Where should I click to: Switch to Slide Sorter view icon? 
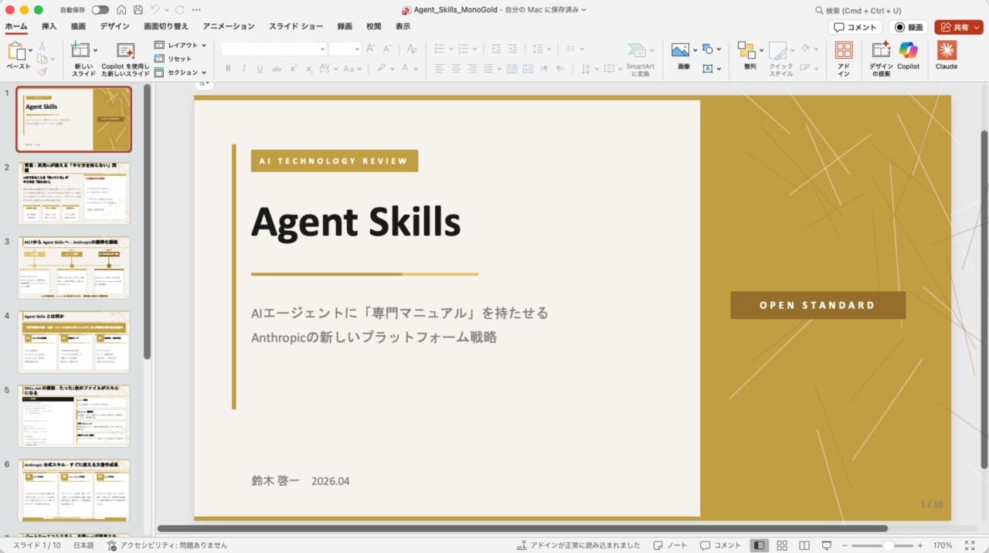coord(782,545)
